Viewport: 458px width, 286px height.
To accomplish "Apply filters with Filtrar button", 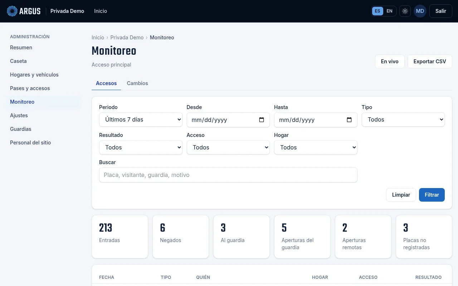I will tap(432, 195).
